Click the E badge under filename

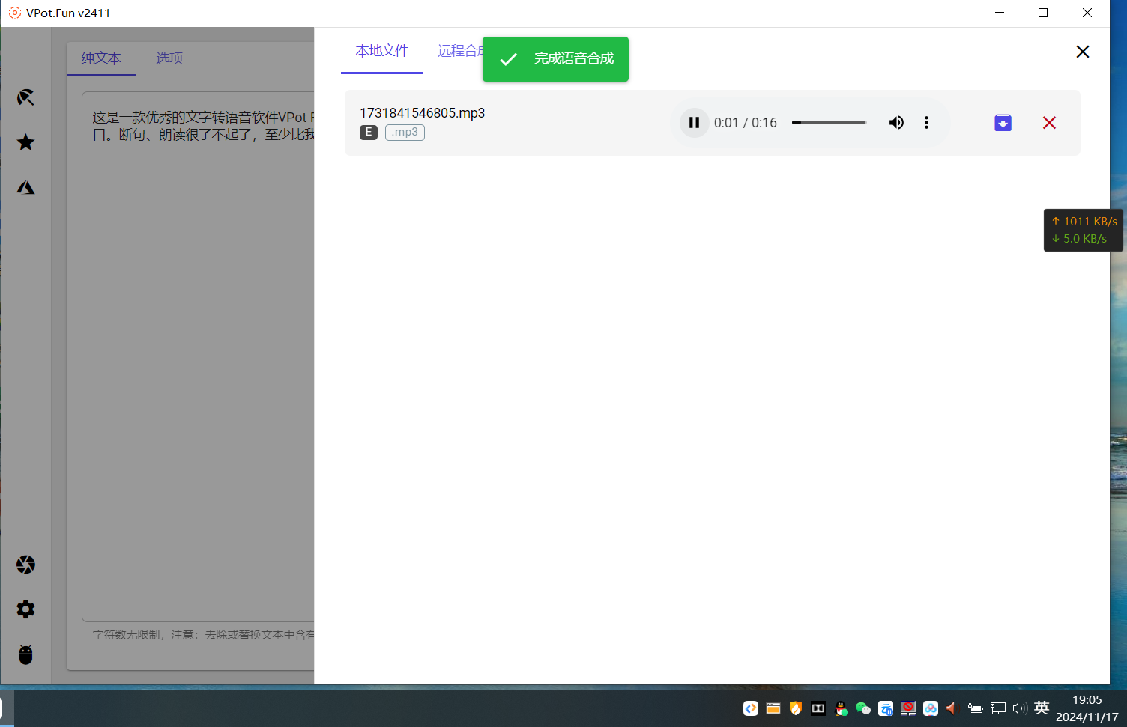click(368, 133)
